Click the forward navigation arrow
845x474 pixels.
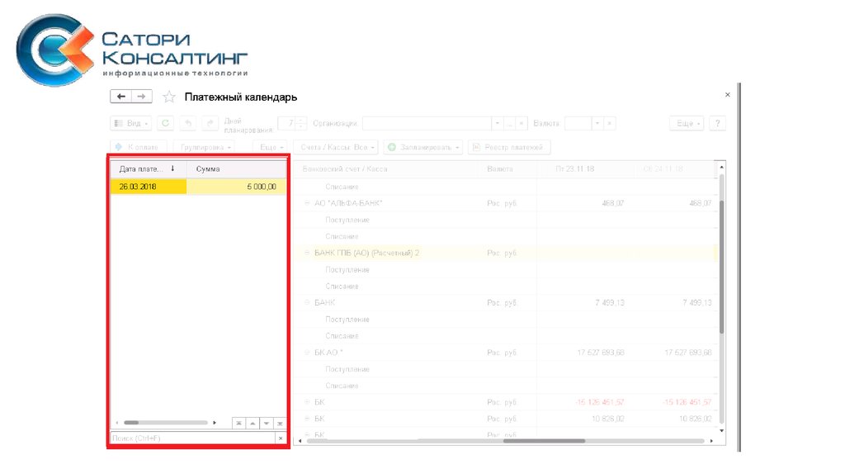coord(142,97)
